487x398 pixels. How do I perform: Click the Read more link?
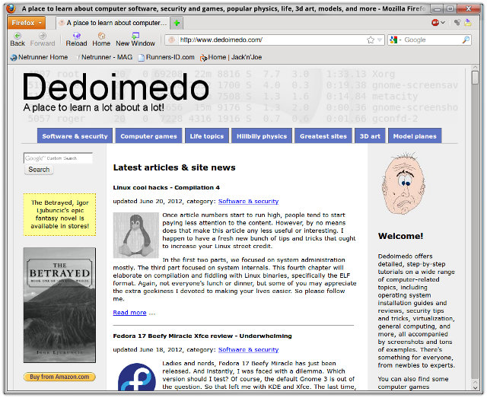(129, 312)
